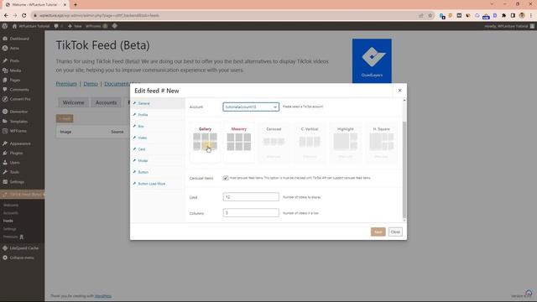Open WPForms in the sidebar
The height and width of the screenshot is (302, 537).
pyautogui.click(x=18, y=131)
